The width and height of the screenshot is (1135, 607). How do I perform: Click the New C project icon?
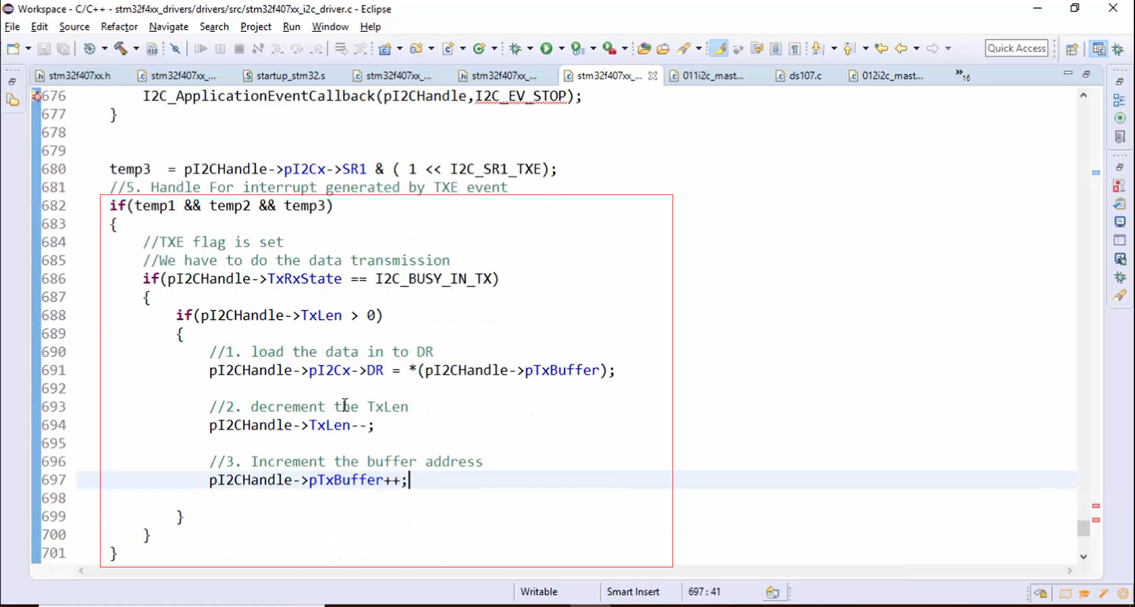[385, 48]
